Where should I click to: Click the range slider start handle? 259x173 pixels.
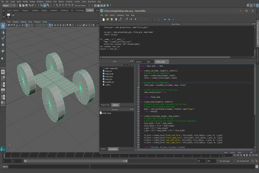[25, 161]
